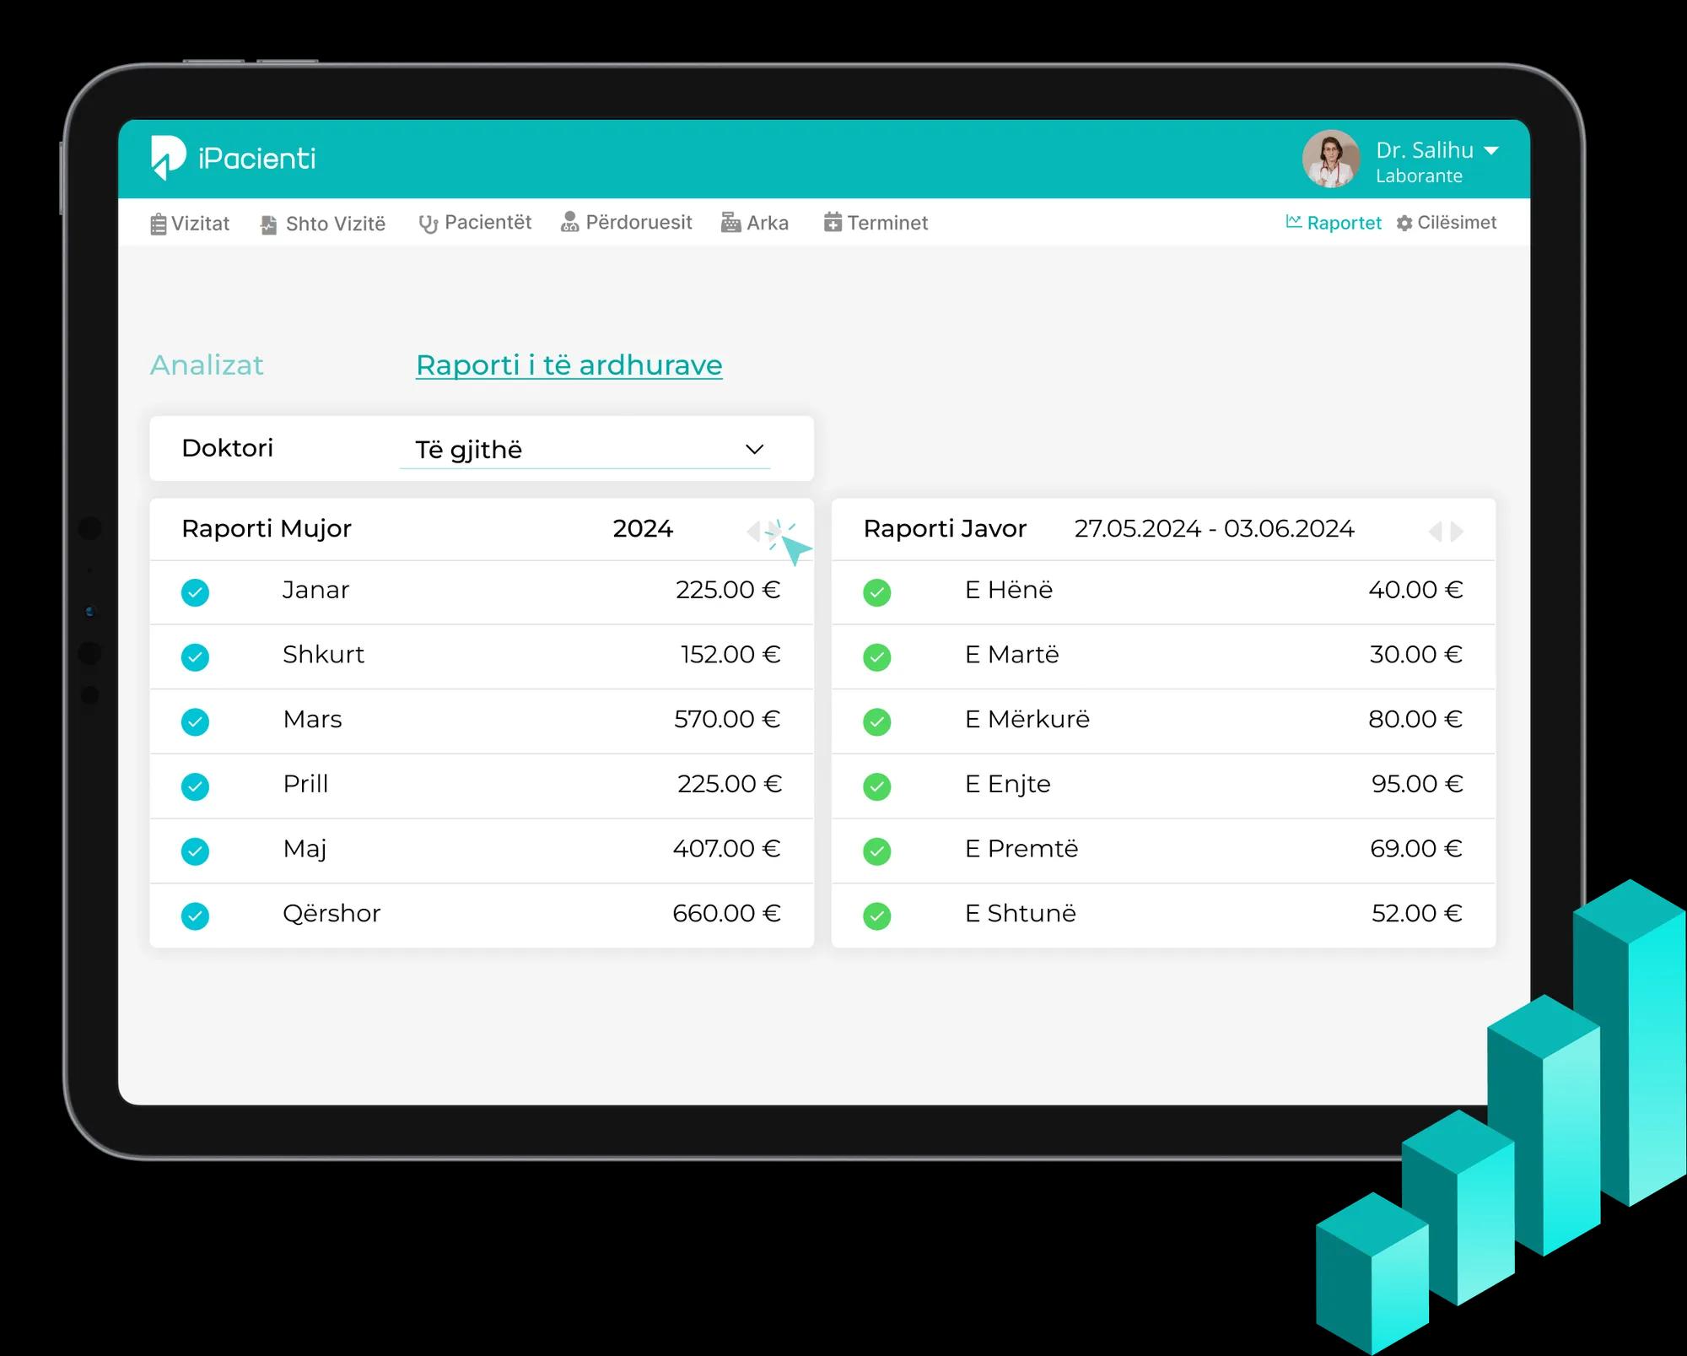Click the Përdoruesit user icon
The image size is (1687, 1356).
click(569, 222)
